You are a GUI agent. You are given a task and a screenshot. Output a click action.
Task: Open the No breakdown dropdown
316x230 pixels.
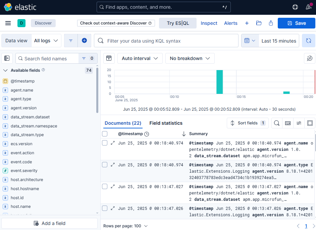pos(190,58)
